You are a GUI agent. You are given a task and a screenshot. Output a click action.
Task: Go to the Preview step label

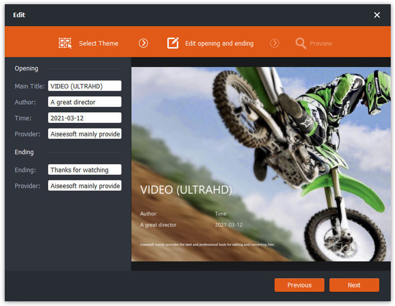click(321, 43)
